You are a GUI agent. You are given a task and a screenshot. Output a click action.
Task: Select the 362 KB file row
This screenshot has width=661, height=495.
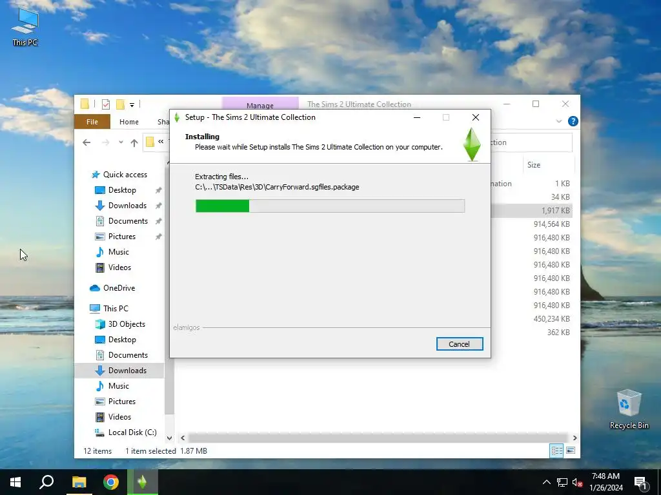[x=532, y=332]
